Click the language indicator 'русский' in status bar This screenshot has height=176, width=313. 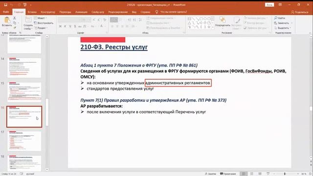[30, 174]
